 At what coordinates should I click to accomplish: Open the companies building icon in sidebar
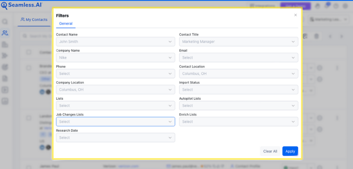click(x=5, y=44)
